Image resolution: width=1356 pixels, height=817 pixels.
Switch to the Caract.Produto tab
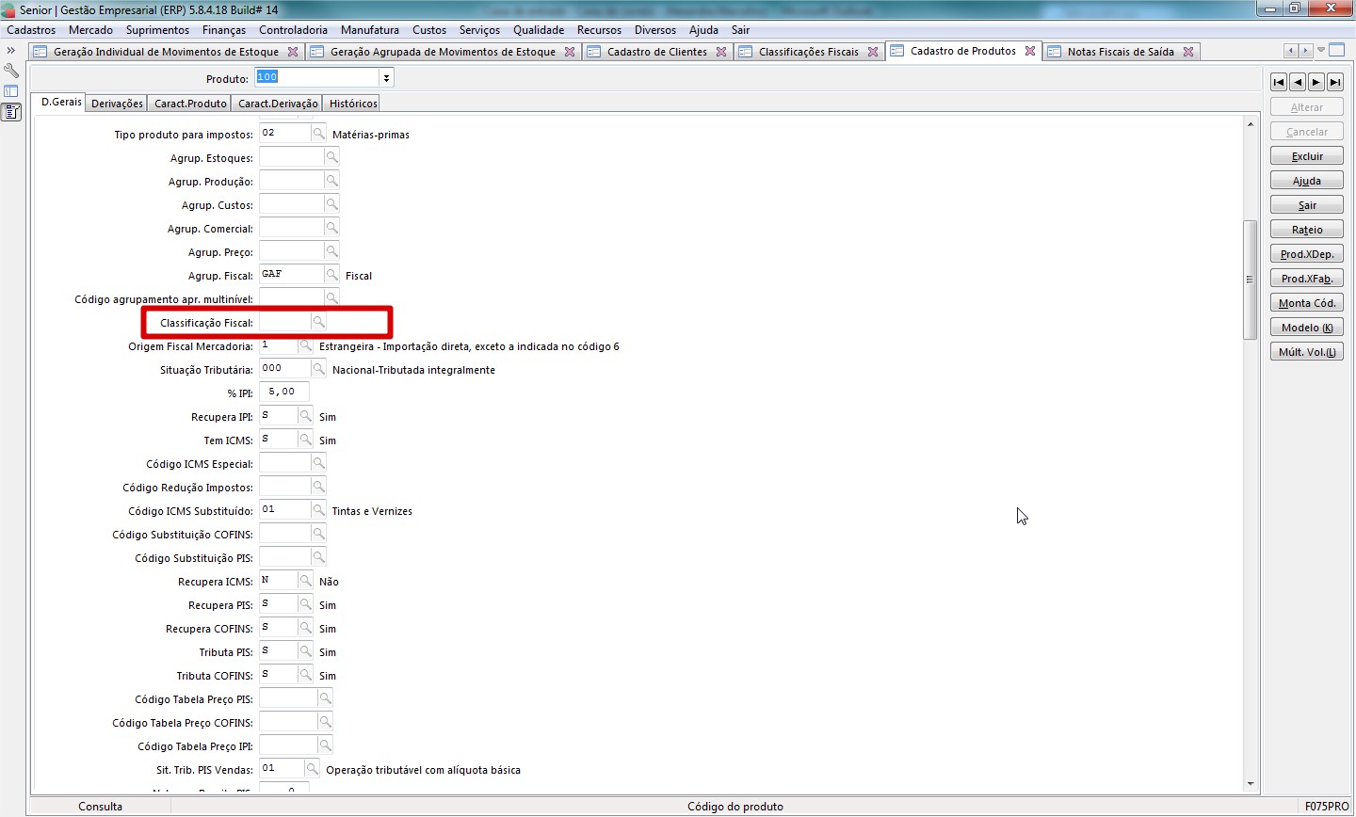tap(190, 104)
